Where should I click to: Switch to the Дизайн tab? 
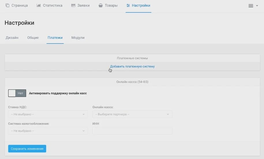[12, 38]
